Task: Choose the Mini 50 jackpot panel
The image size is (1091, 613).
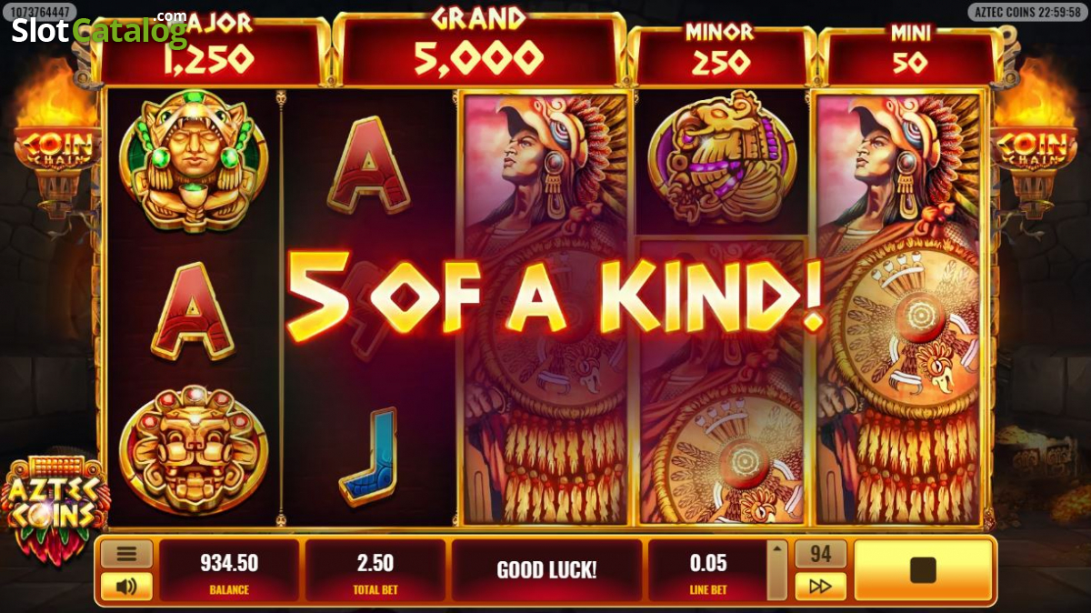Action: click(909, 55)
